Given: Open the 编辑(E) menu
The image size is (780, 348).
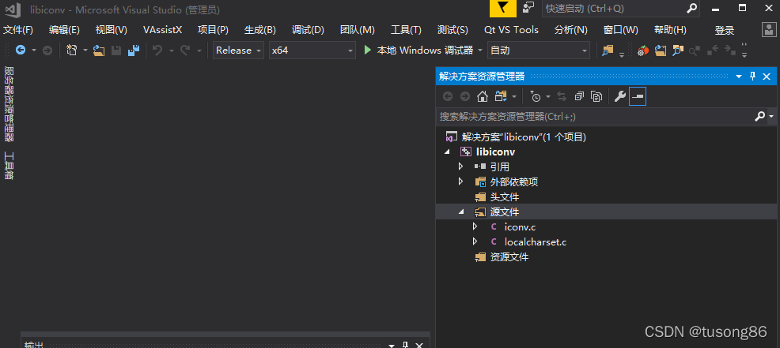Looking at the screenshot, I should point(64,30).
